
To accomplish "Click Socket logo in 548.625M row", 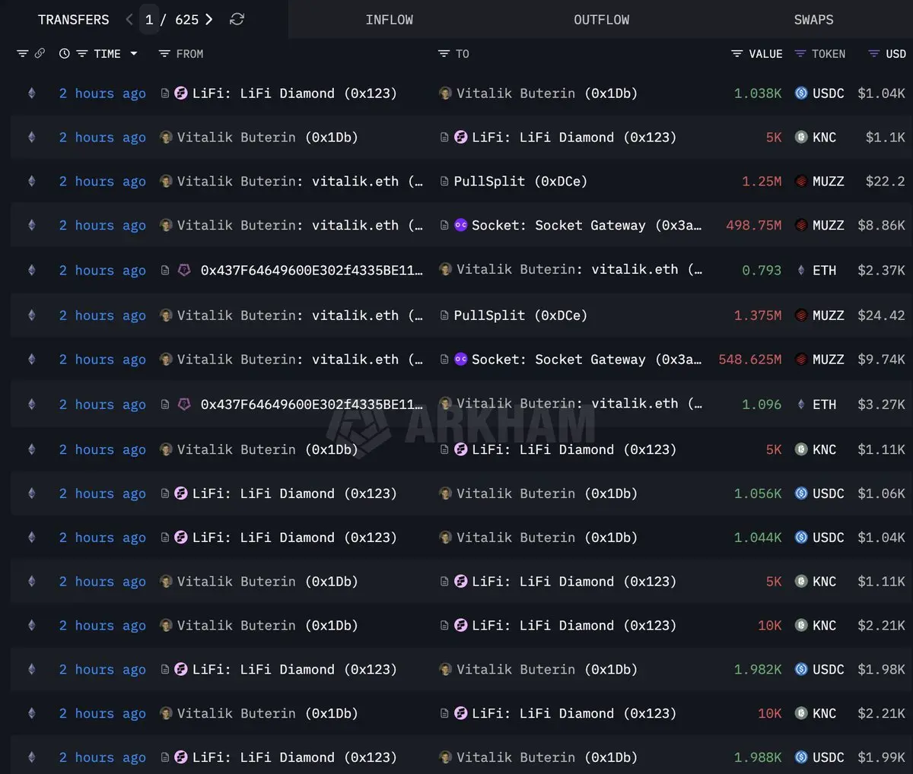I will (x=460, y=360).
